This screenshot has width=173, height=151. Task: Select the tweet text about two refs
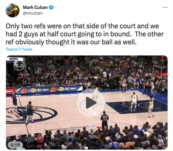(84, 34)
